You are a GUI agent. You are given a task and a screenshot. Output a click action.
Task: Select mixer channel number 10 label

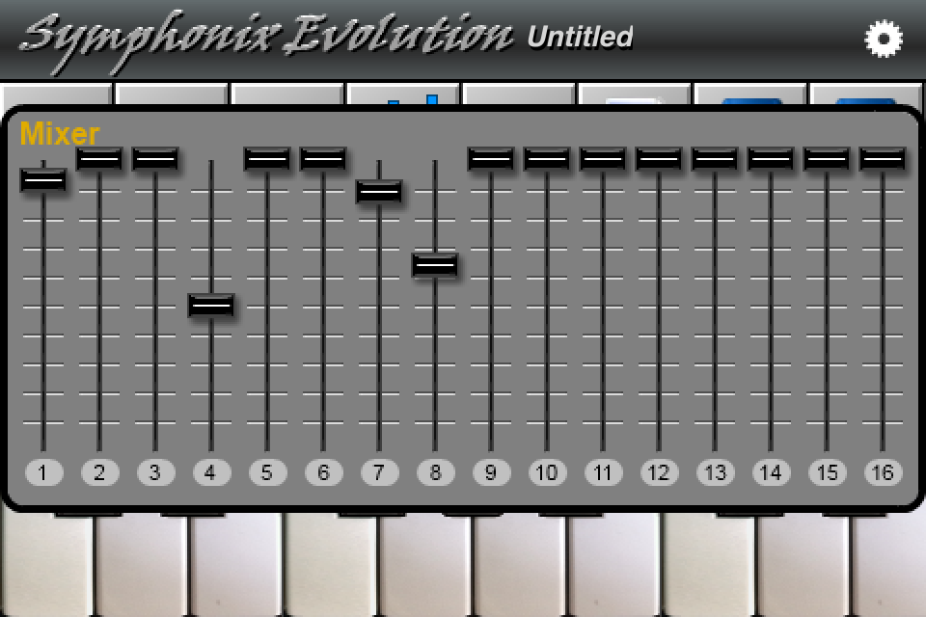click(x=548, y=472)
